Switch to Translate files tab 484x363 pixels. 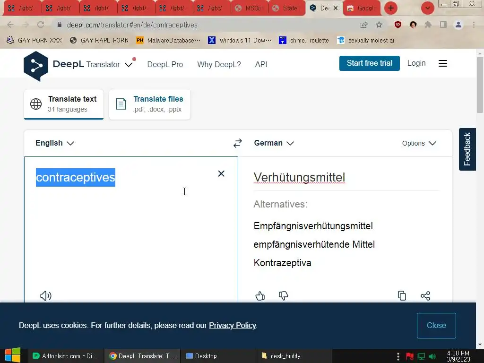click(150, 104)
